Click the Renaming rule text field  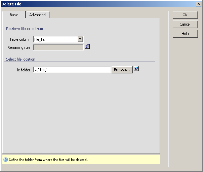tap(58, 47)
